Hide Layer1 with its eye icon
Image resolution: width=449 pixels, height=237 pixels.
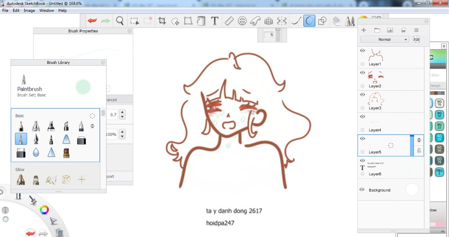pos(363,51)
